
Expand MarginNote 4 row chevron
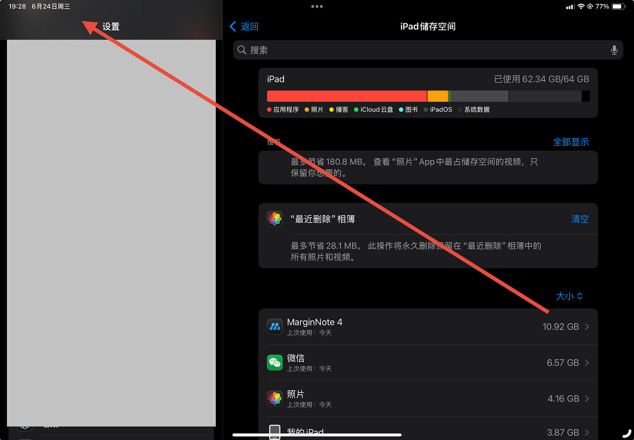587,326
